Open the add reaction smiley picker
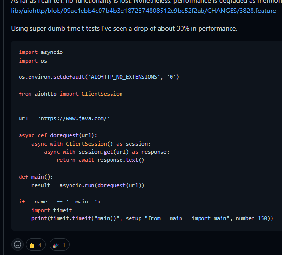 coord(18,244)
